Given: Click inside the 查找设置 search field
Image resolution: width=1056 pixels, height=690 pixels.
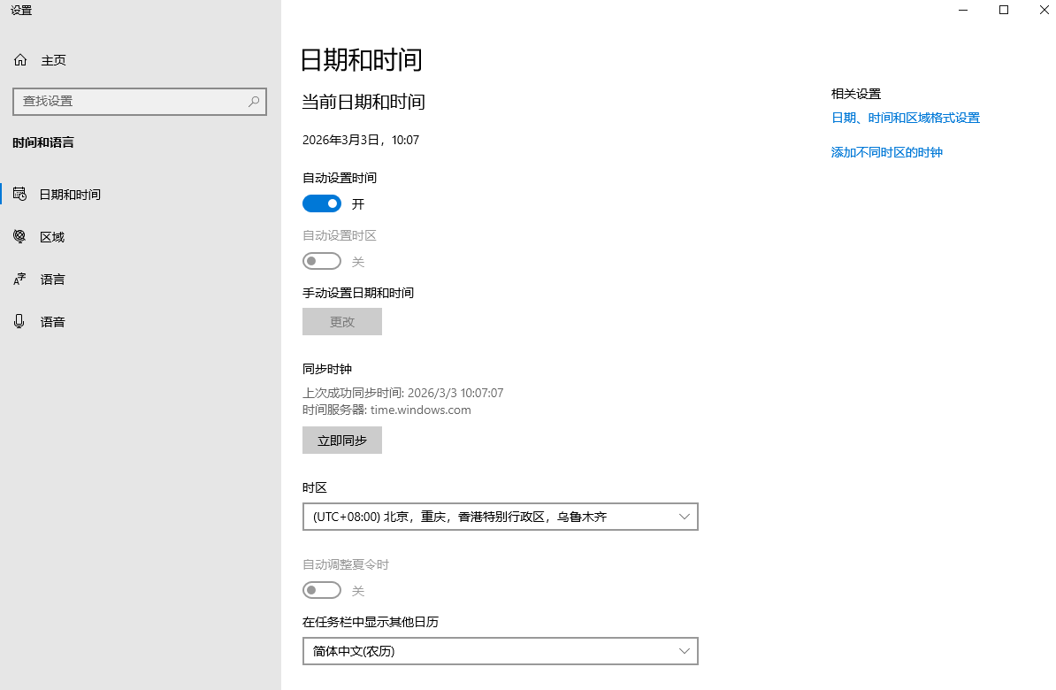Looking at the screenshot, I should [133, 101].
